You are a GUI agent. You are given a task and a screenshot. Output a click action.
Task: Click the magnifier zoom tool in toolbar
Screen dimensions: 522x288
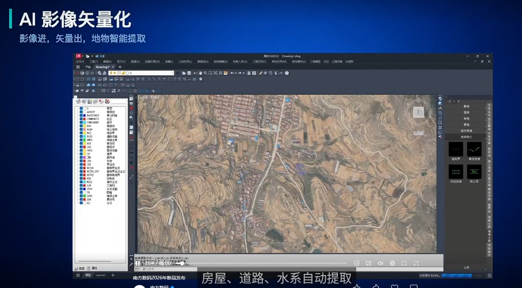coord(205,73)
